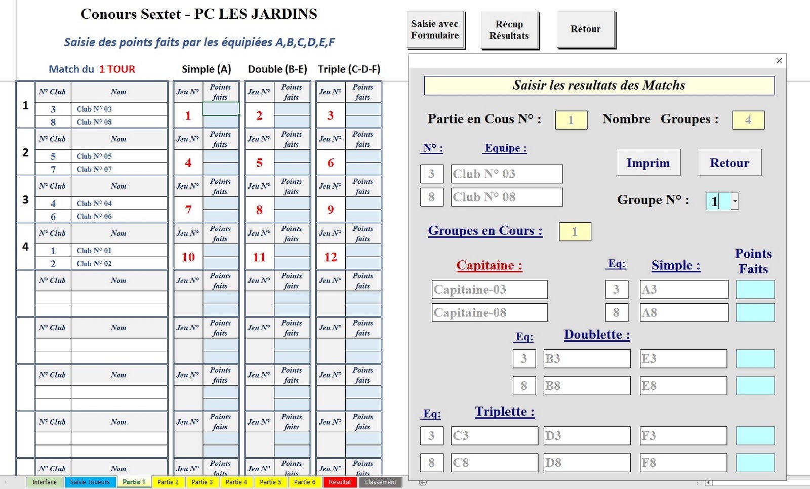
Task: Click the Club N° 03 equipe field
Action: (507, 174)
